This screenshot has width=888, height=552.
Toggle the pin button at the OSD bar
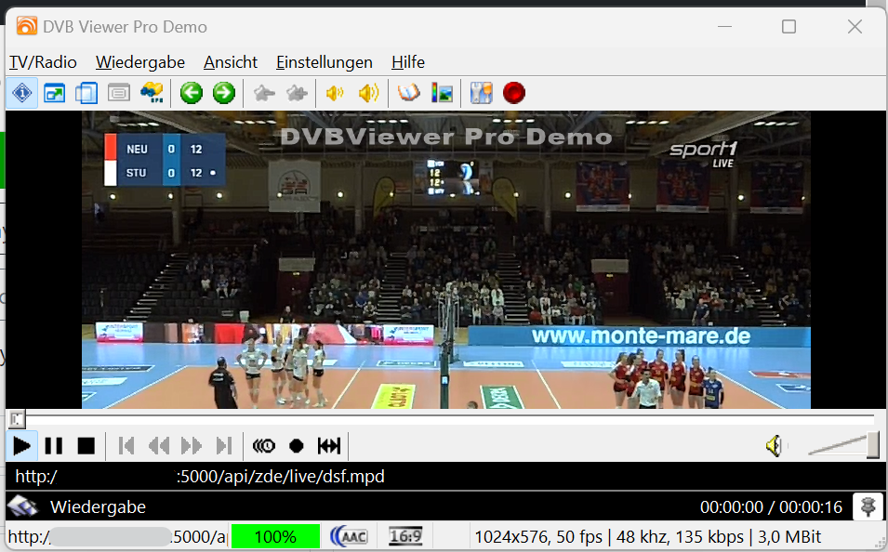pos(868,506)
